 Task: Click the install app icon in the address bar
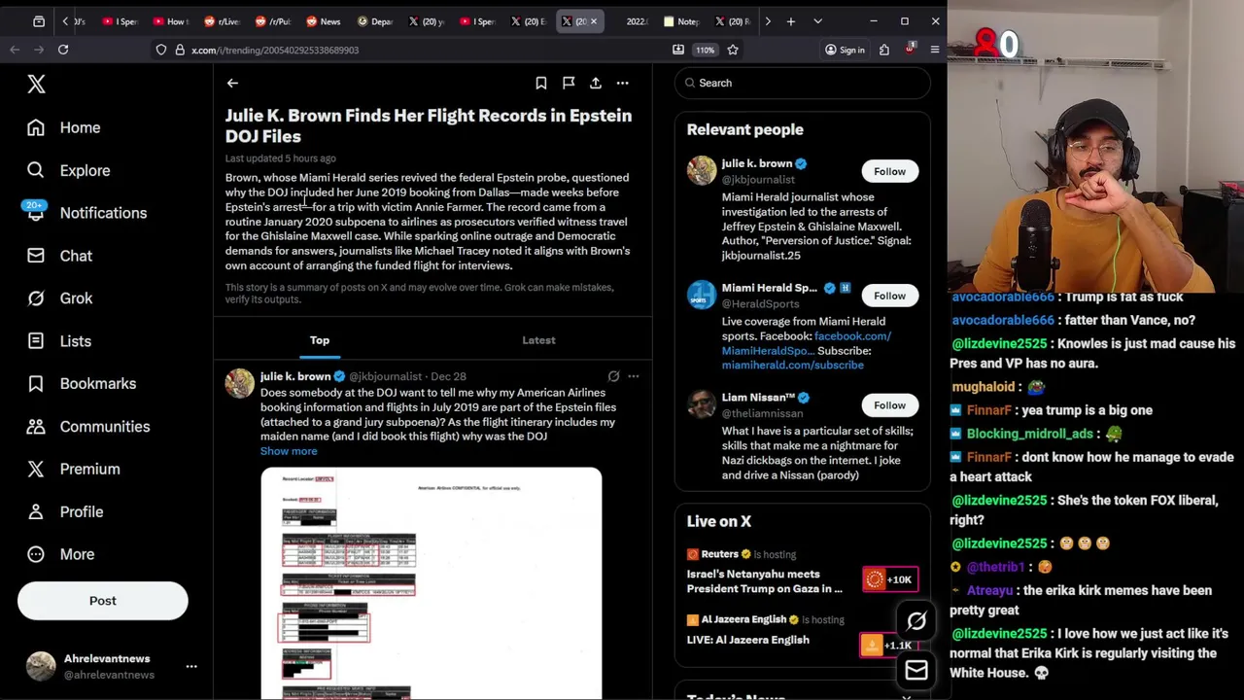678,50
